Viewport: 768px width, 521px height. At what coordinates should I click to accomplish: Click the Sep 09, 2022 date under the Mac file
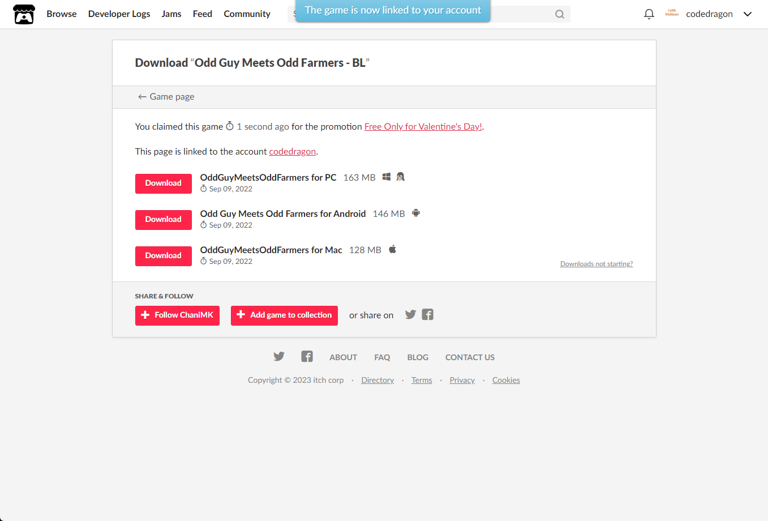(231, 262)
